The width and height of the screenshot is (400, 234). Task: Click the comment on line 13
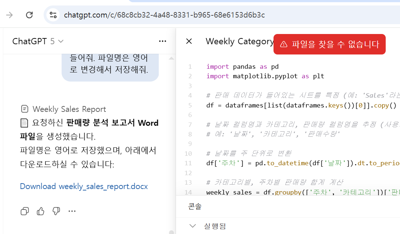(275, 182)
